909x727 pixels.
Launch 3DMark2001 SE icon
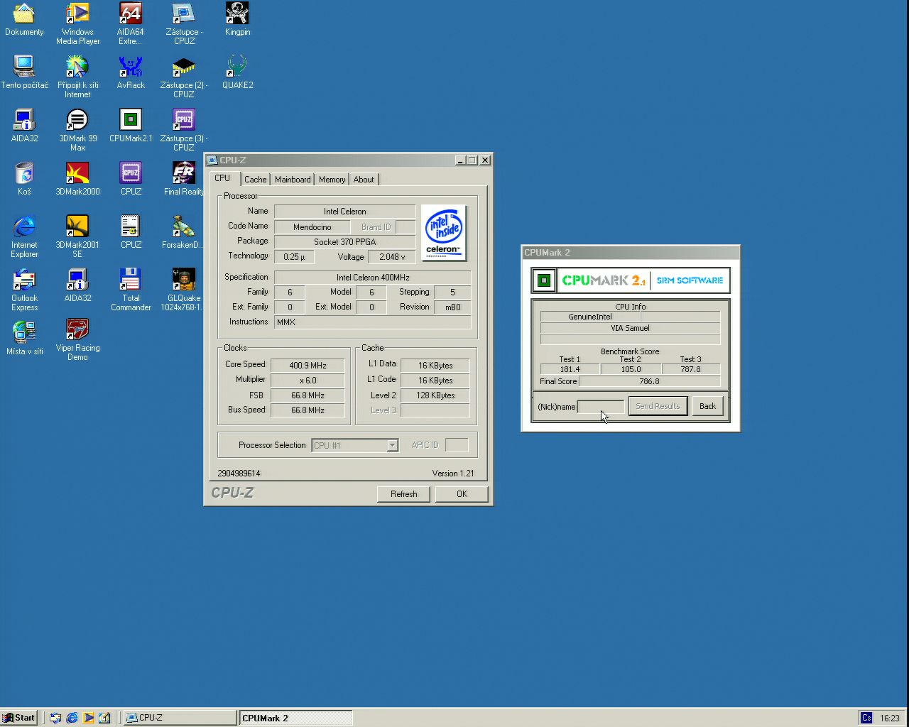pyautogui.click(x=77, y=236)
